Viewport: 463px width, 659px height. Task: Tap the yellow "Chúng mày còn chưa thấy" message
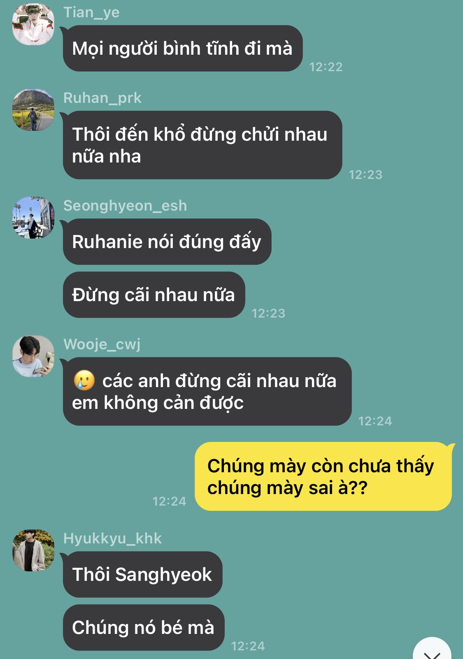tap(323, 476)
